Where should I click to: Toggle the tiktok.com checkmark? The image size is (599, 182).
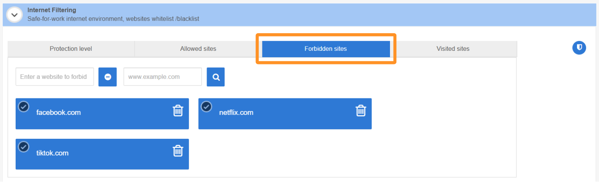(24, 147)
